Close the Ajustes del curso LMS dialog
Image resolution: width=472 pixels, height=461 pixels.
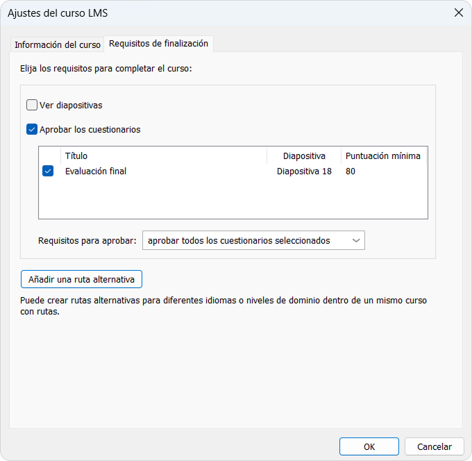tap(458, 13)
